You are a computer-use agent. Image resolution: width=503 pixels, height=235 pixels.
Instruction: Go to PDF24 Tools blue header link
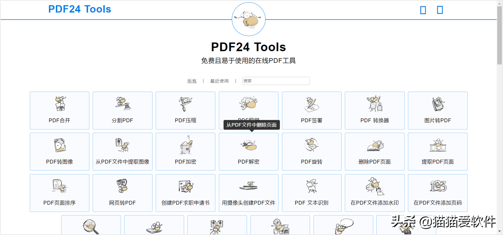pyautogui.click(x=80, y=9)
